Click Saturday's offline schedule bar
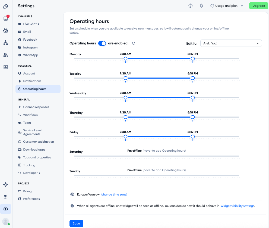The width and height of the screenshot is (269, 228). coord(156,156)
